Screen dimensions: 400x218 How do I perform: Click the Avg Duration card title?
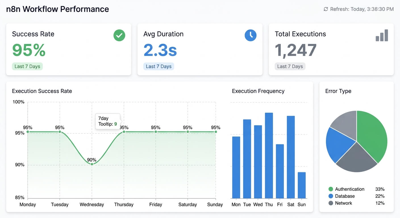tap(163, 34)
